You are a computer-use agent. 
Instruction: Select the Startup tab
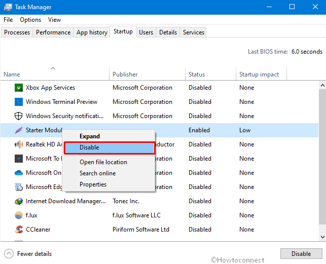123,31
